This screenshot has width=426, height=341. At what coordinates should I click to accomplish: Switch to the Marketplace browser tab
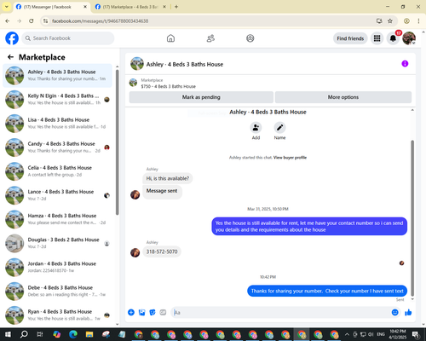130,7
